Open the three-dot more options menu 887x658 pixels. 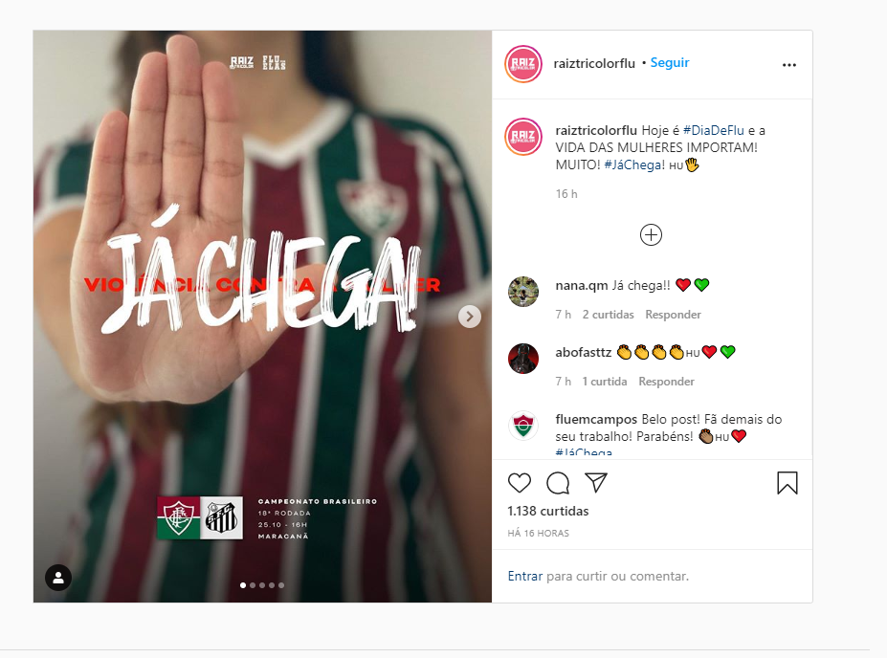coord(789,65)
